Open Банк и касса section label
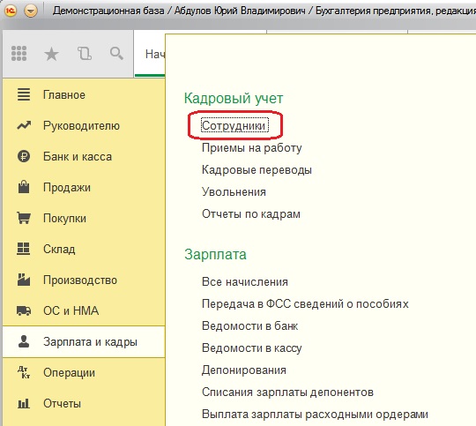Screen dimensions: 476x426 click(78, 157)
